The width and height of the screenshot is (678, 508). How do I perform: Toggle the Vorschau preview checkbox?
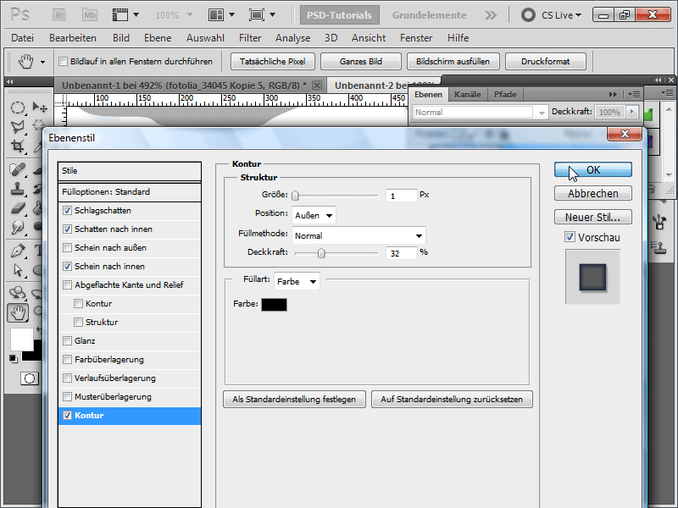tap(570, 237)
